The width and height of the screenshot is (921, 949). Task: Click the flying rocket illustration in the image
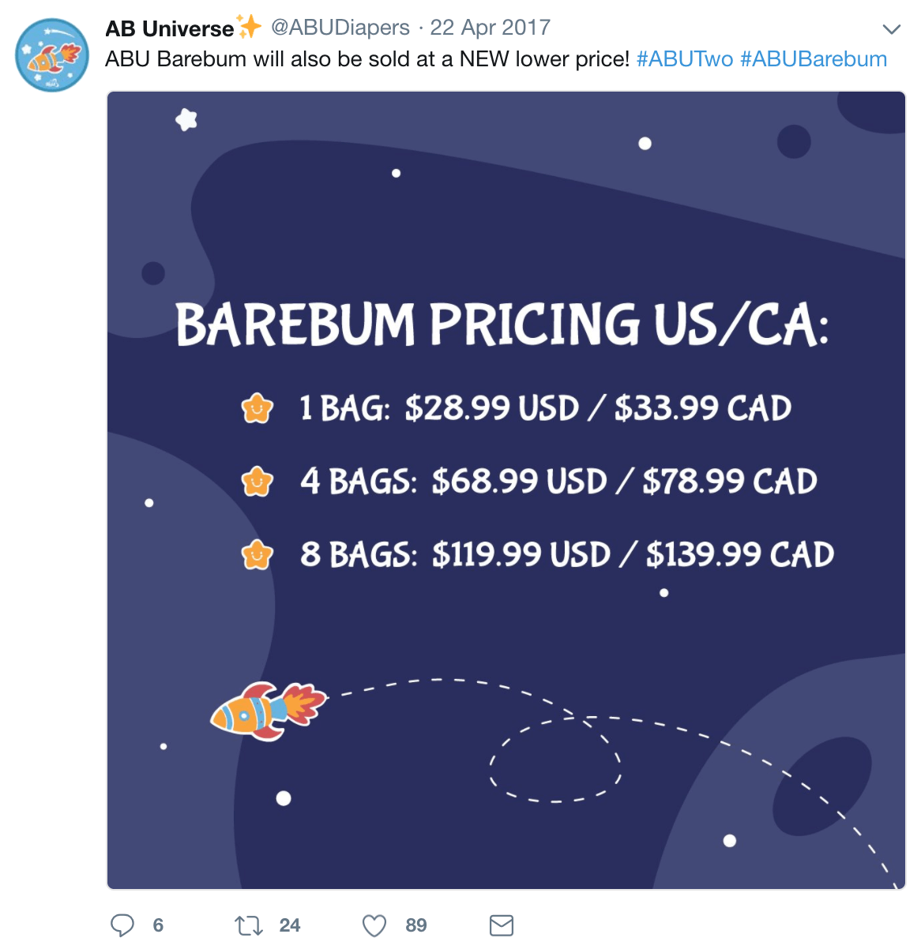(x=269, y=709)
